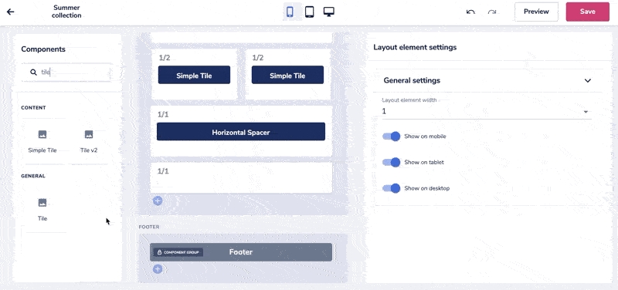This screenshot has width=618, height=290.
Task: Click the Layout element settings heading
Action: click(415, 47)
